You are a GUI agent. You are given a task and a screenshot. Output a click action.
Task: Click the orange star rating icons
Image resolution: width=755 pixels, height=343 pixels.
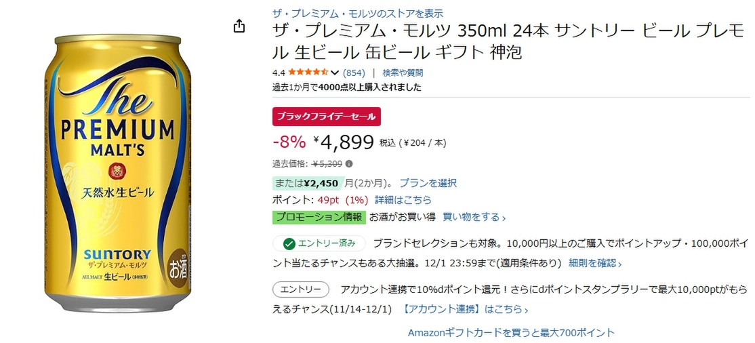(308, 73)
